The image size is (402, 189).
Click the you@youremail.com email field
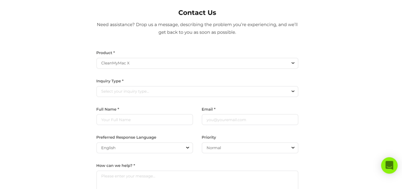tap(250, 120)
